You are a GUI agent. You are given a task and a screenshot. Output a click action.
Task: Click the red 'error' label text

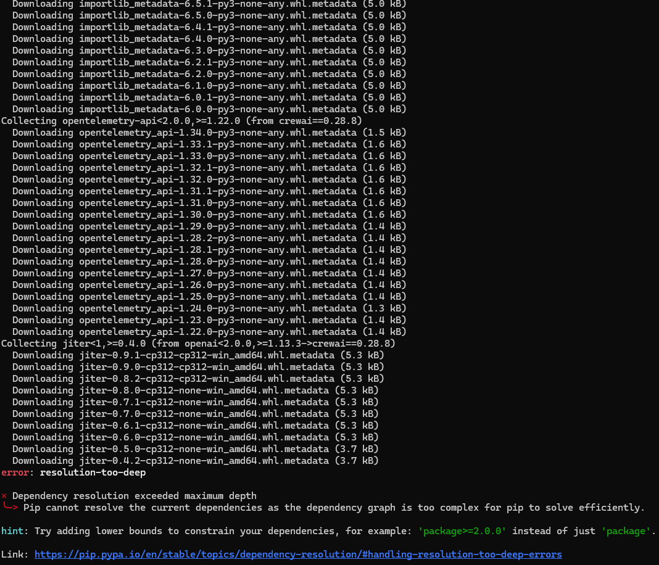click(x=15, y=472)
